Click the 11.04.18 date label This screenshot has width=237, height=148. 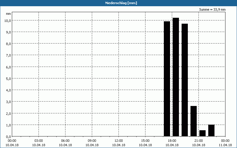[x=225, y=145]
